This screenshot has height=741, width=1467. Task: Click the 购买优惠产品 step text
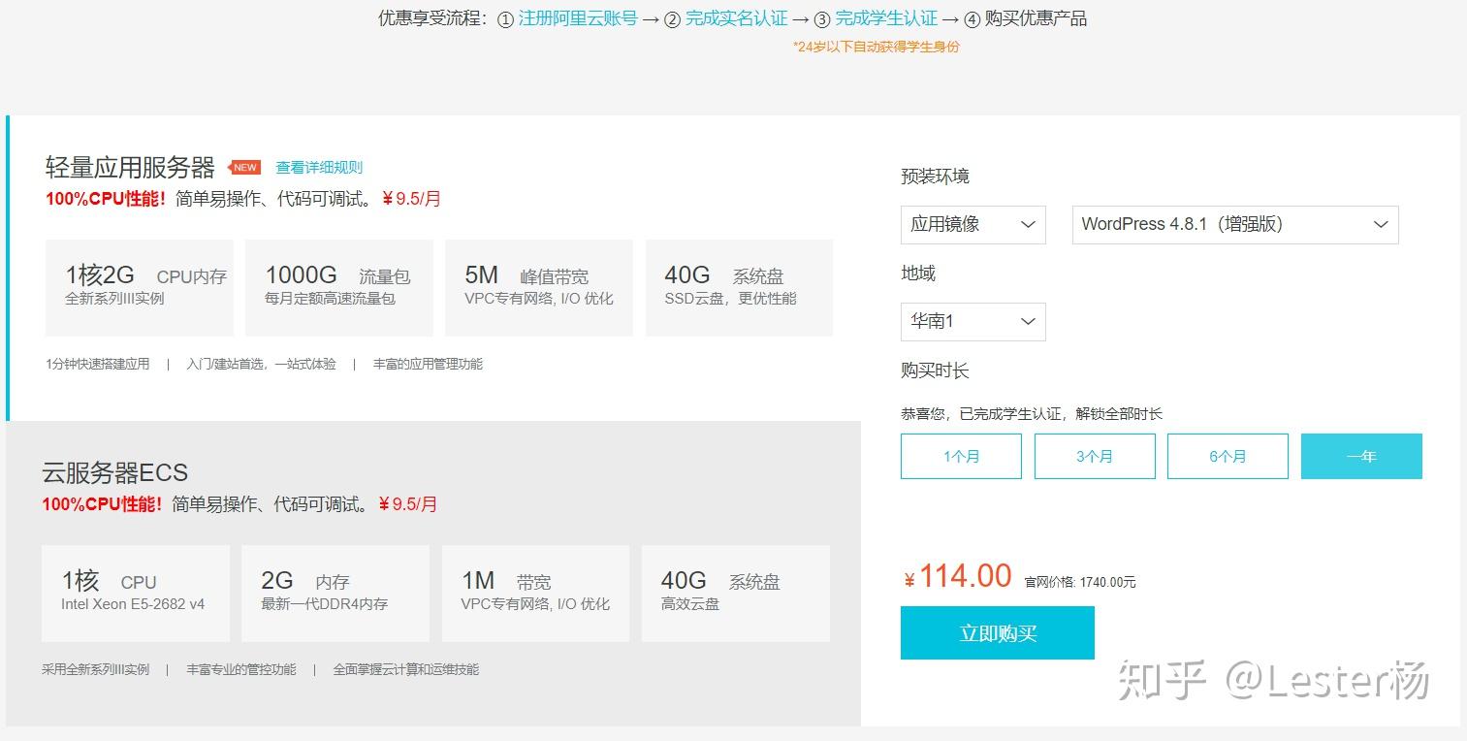1036,18
